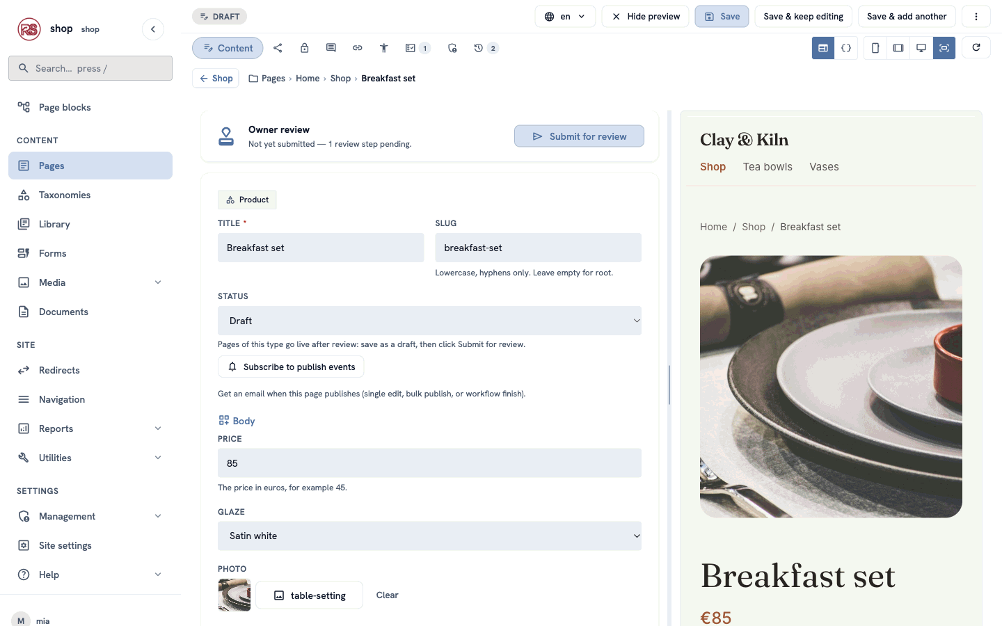The image size is (1002, 626).
Task: Click the Hide preview button
Action: [646, 16]
